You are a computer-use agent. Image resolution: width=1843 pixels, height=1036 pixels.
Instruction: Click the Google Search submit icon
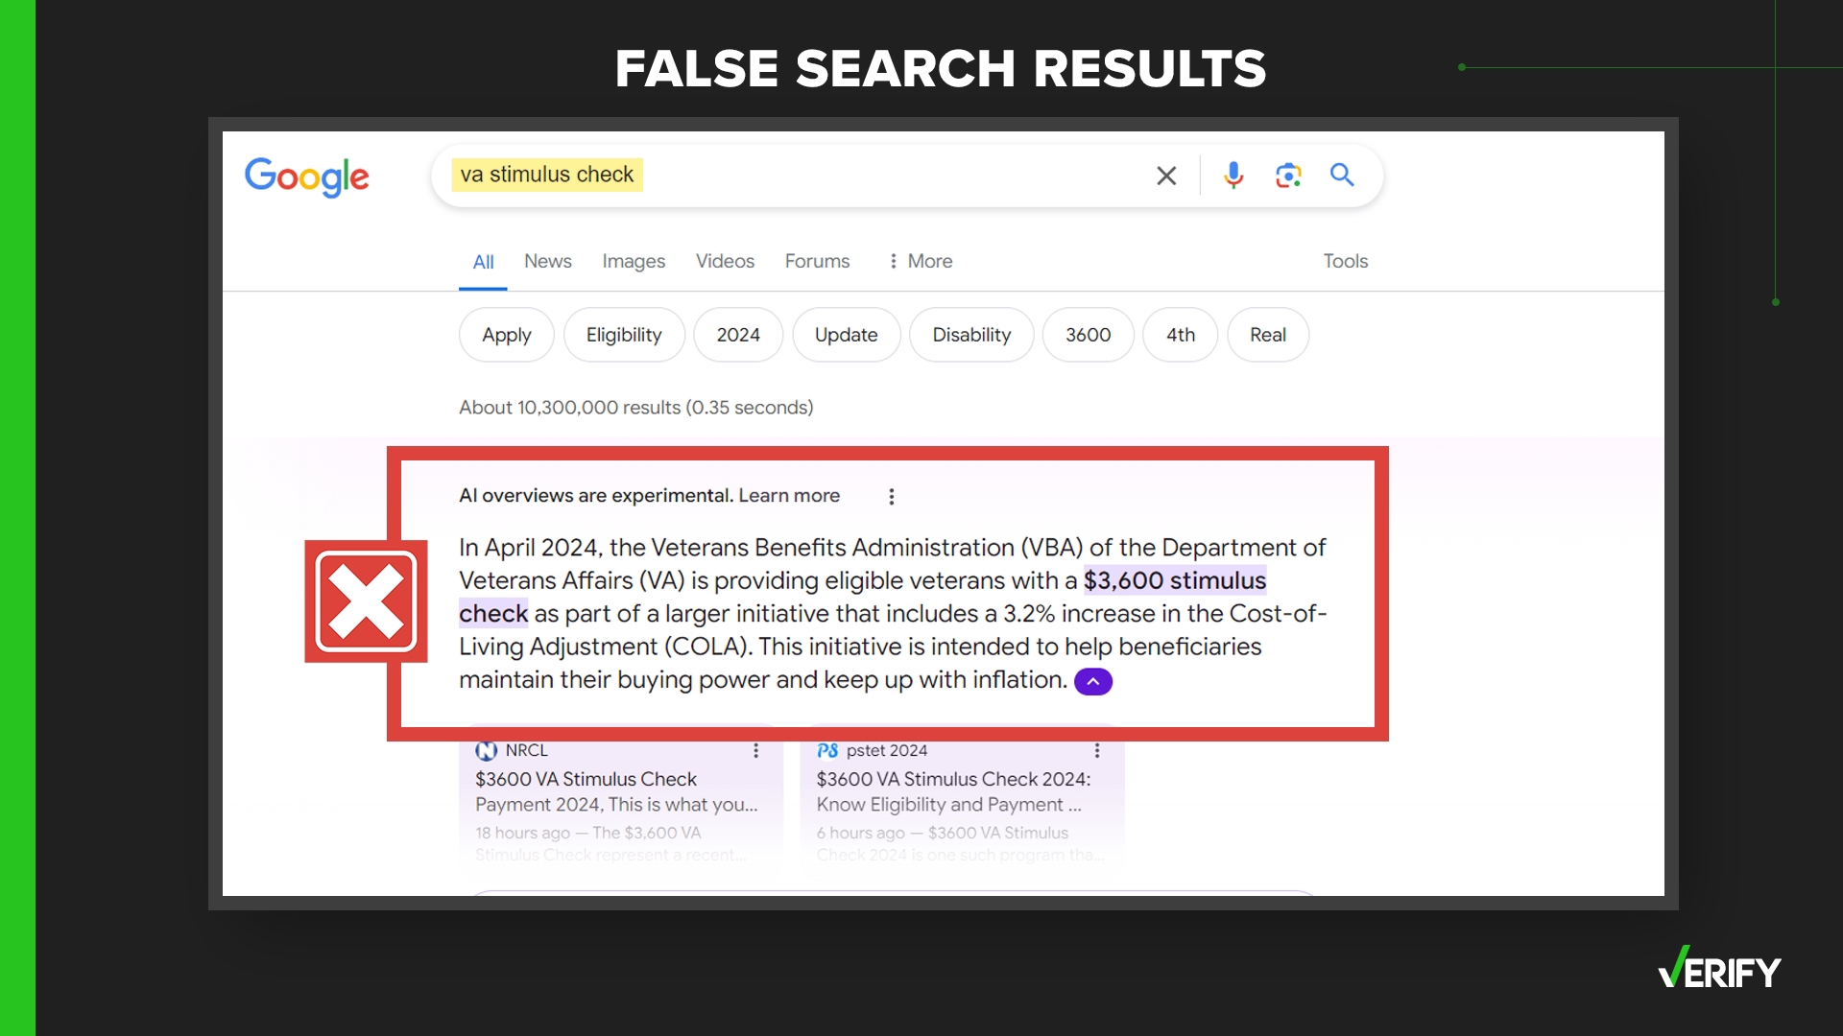point(1342,175)
